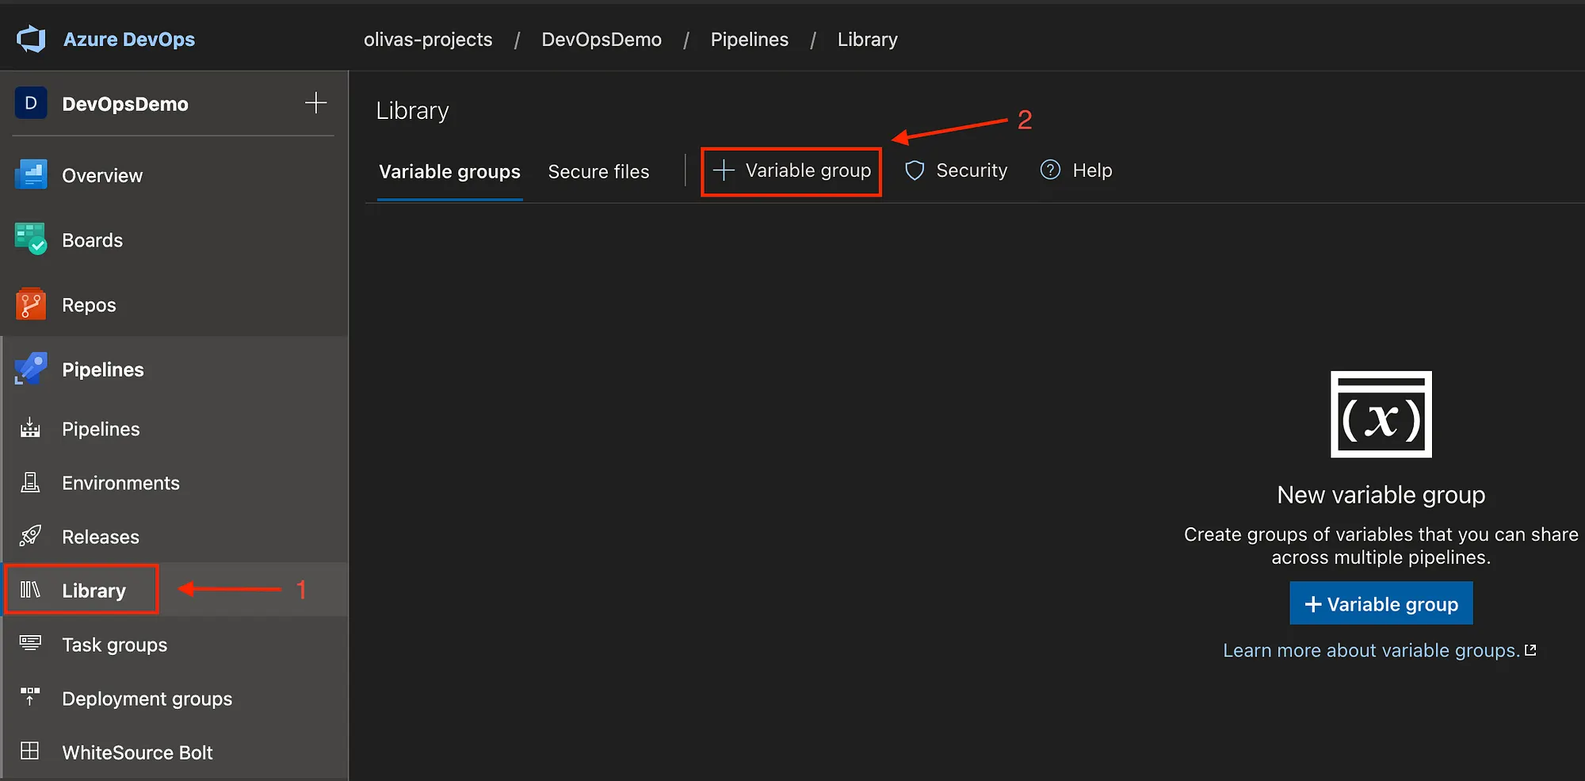Viewport: 1585px width, 781px height.
Task: Select the Pipelines sub-item label
Action: coord(101,429)
